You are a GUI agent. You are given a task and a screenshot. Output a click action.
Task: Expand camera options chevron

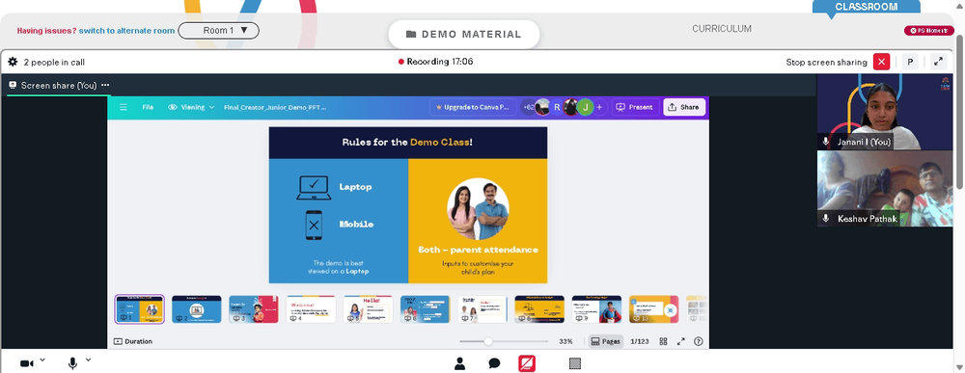41,360
